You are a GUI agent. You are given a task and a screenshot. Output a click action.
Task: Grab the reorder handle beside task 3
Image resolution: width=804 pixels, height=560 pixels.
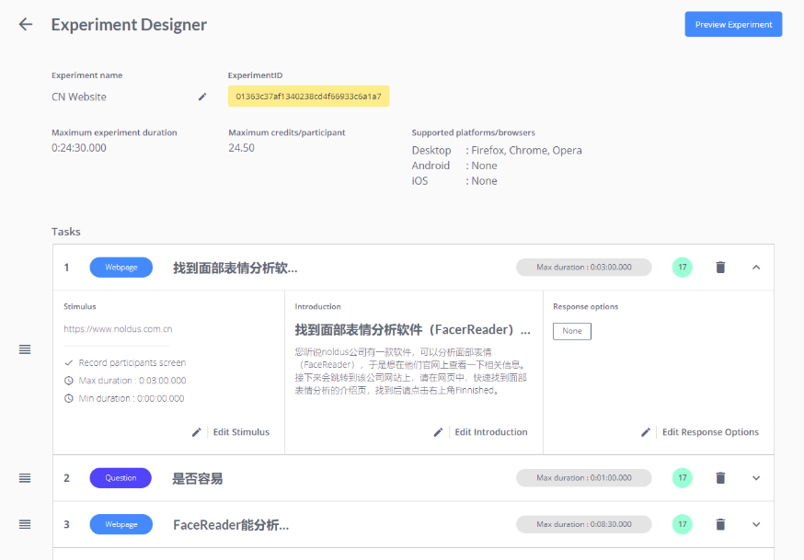(25, 524)
